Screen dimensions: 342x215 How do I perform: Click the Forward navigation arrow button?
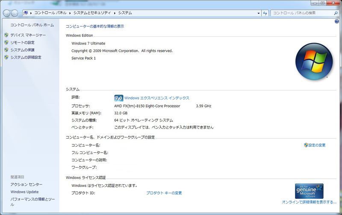click(x=15, y=13)
